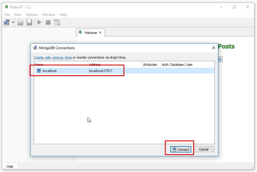Close the MongoDB Connections dialog
This screenshot has width=257, height=172.
[x=213, y=48]
